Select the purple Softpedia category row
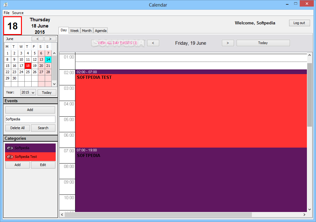Screen dimensions: 316x222 [30, 148]
